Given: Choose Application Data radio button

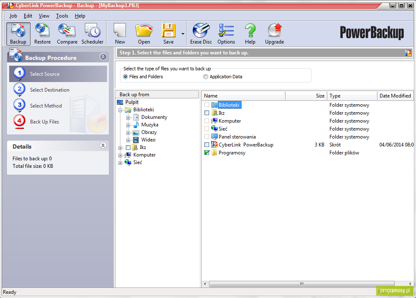Looking at the screenshot, I should coord(205,77).
